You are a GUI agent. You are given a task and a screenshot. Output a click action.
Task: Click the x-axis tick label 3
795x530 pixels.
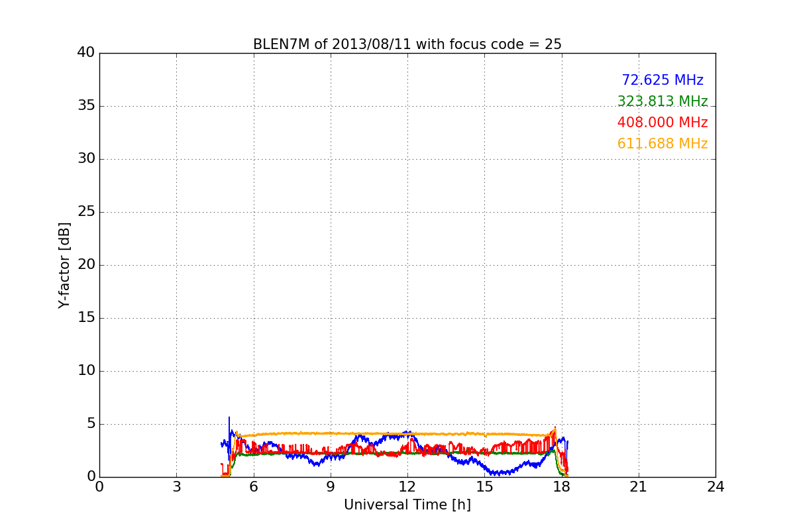176,487
